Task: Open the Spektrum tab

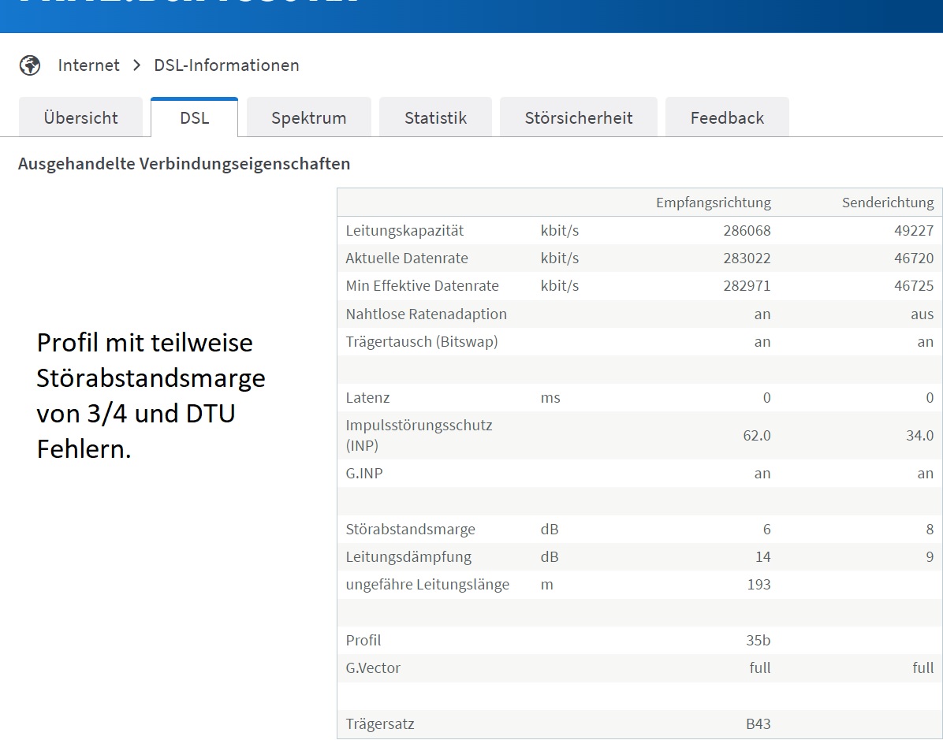Action: pos(308,117)
